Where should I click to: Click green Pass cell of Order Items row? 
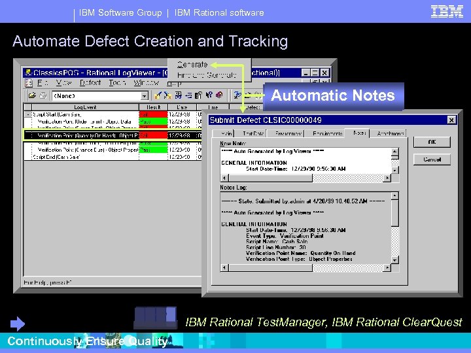click(153, 122)
